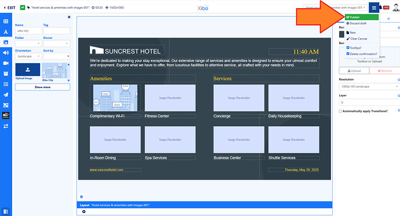The width and height of the screenshot is (400, 216).
Task: Open the text tool in left sidebar
Action: click(6, 32)
